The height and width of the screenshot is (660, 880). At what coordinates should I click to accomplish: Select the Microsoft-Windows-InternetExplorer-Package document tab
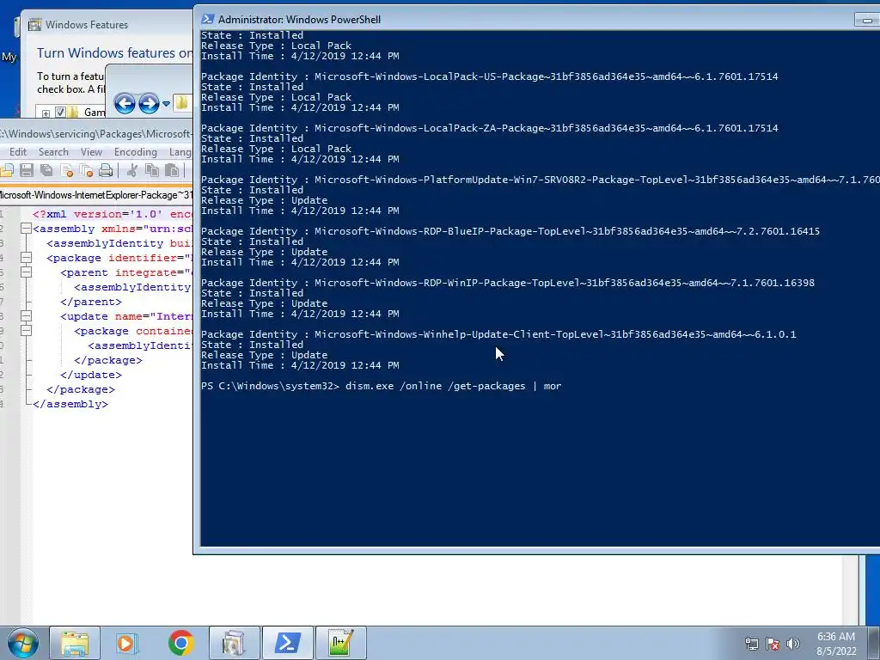96,195
